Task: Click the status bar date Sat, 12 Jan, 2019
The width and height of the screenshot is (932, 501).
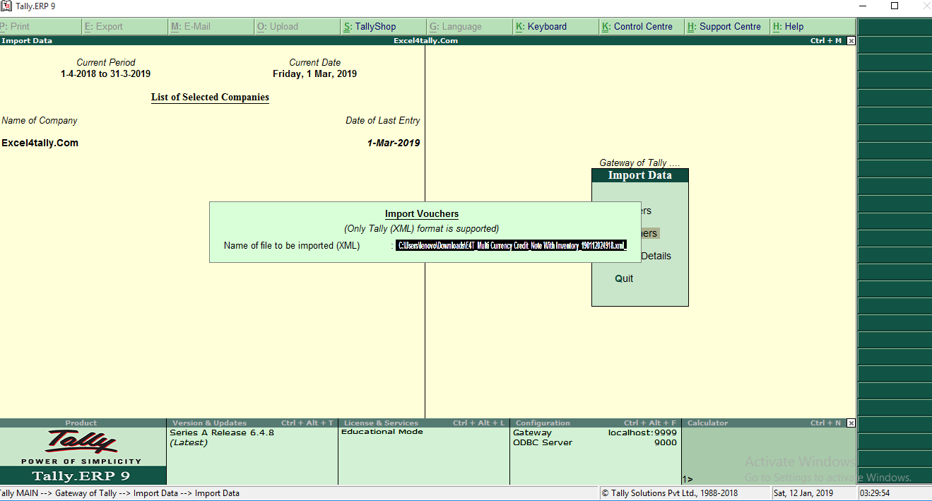Action: point(803,493)
